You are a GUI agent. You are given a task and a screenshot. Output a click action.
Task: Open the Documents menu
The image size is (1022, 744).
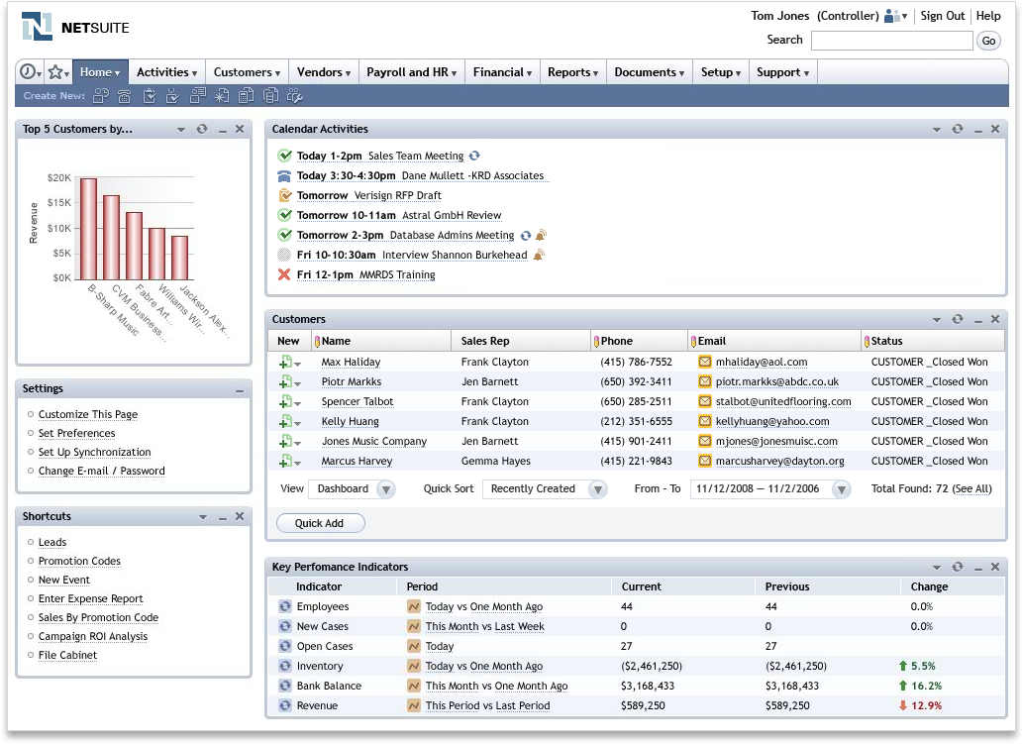pyautogui.click(x=650, y=72)
